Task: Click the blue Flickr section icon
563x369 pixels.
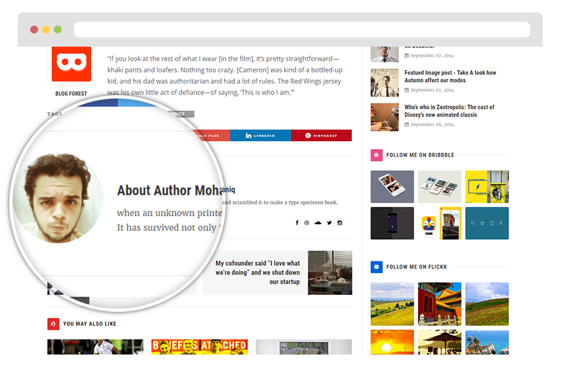Action: 376,267
